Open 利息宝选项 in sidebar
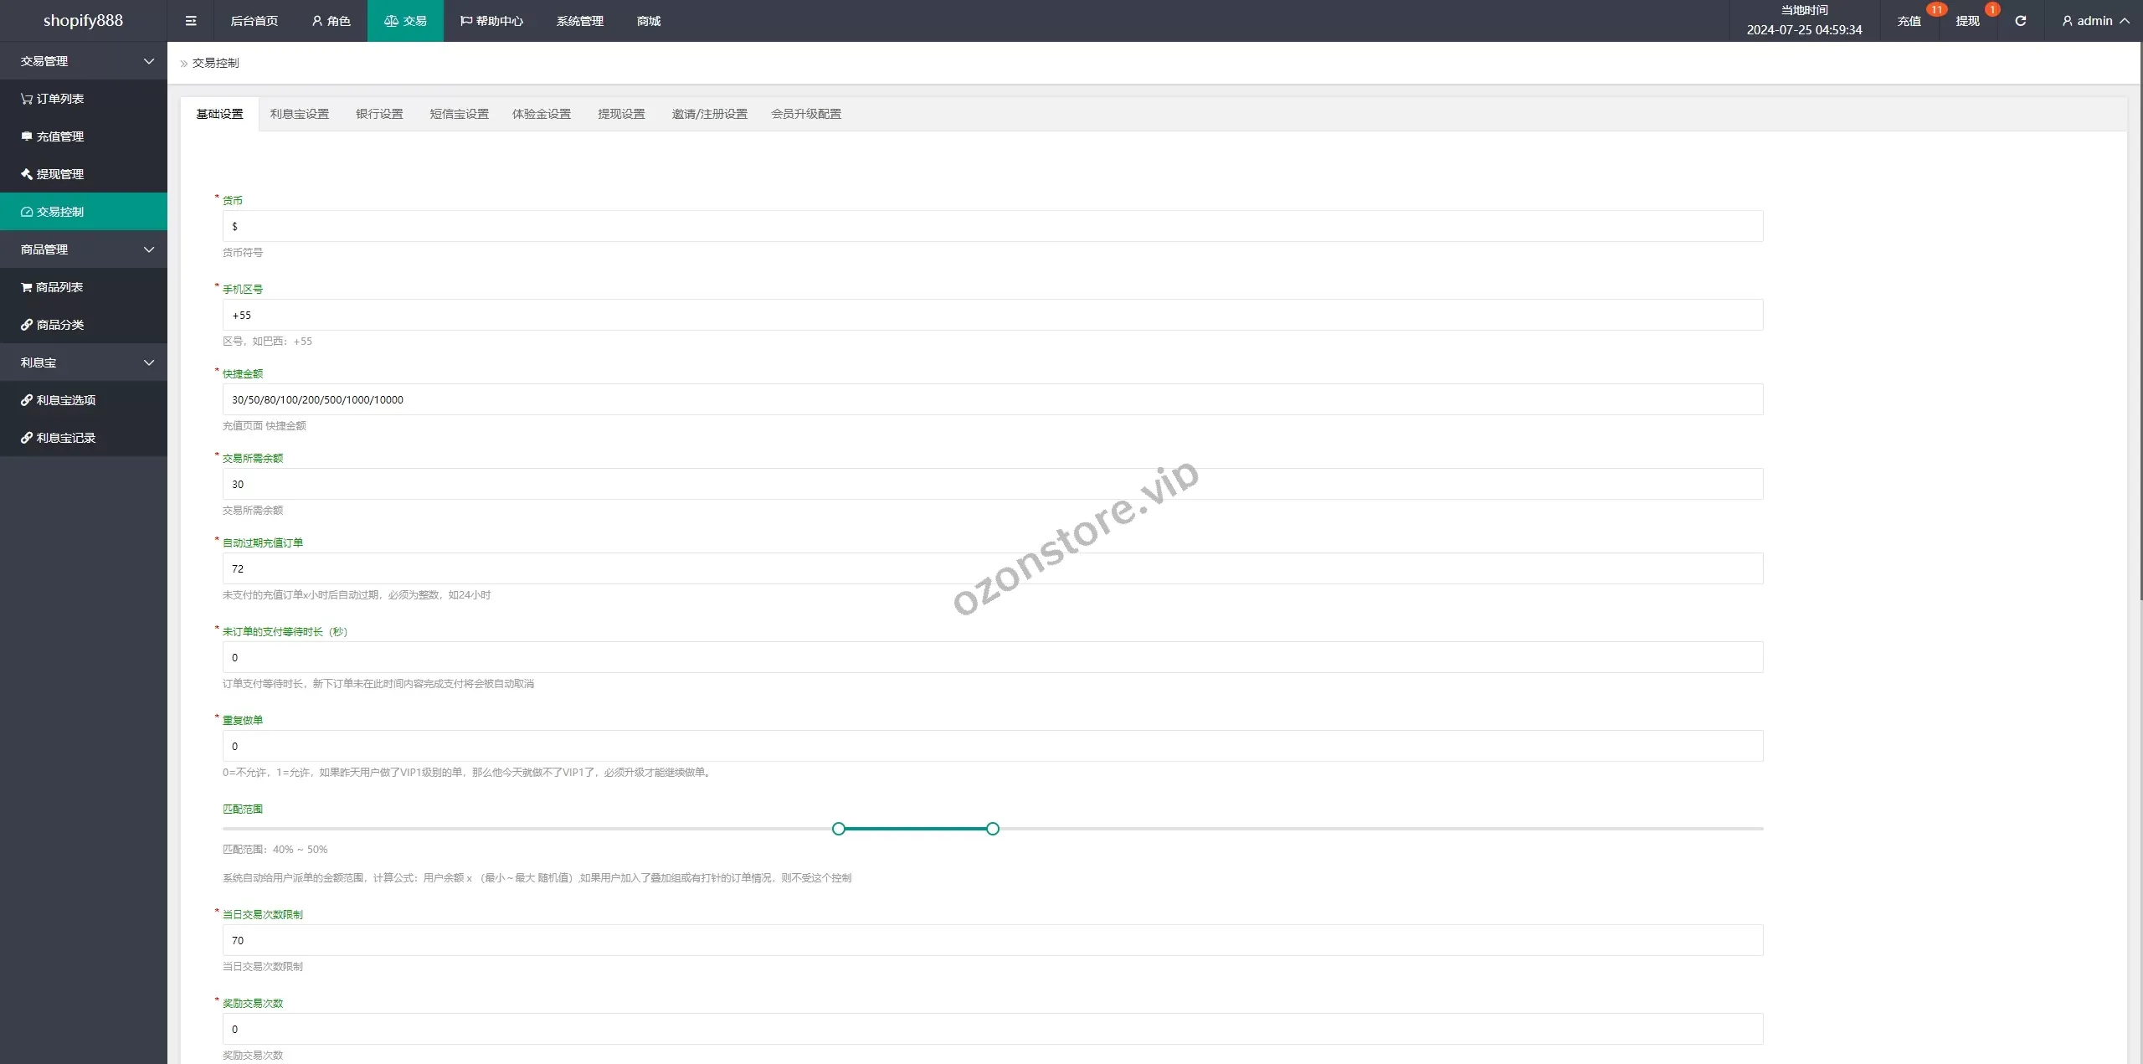Image resolution: width=2143 pixels, height=1064 pixels. (x=65, y=400)
